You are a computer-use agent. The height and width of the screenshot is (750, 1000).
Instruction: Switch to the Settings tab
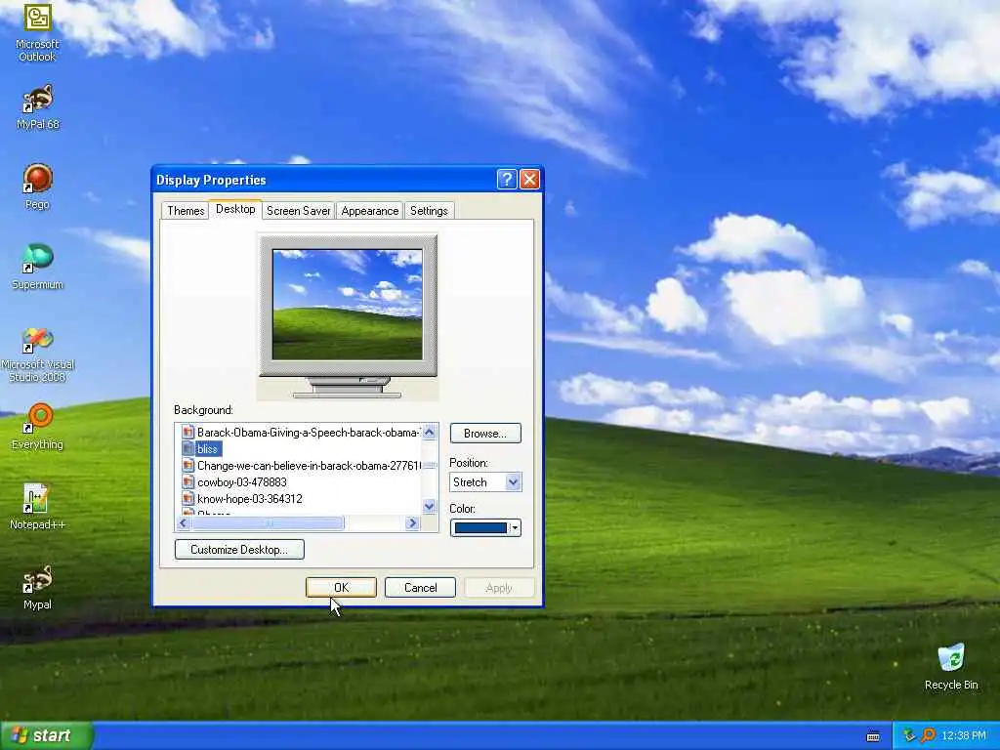[429, 211]
